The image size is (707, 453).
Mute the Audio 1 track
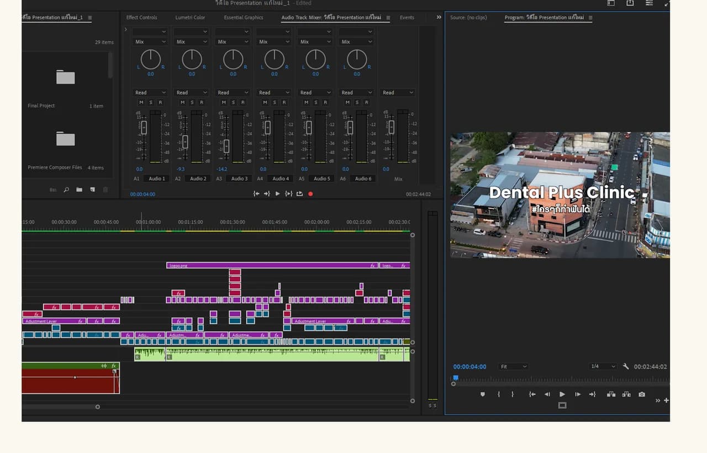pos(141,102)
